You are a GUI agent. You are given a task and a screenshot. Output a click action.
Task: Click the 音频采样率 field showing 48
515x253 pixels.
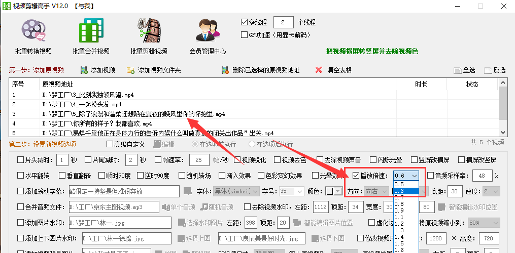[x=483, y=176]
